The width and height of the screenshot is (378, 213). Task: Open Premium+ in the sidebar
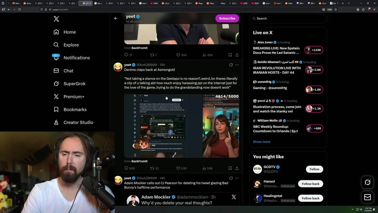(69, 96)
